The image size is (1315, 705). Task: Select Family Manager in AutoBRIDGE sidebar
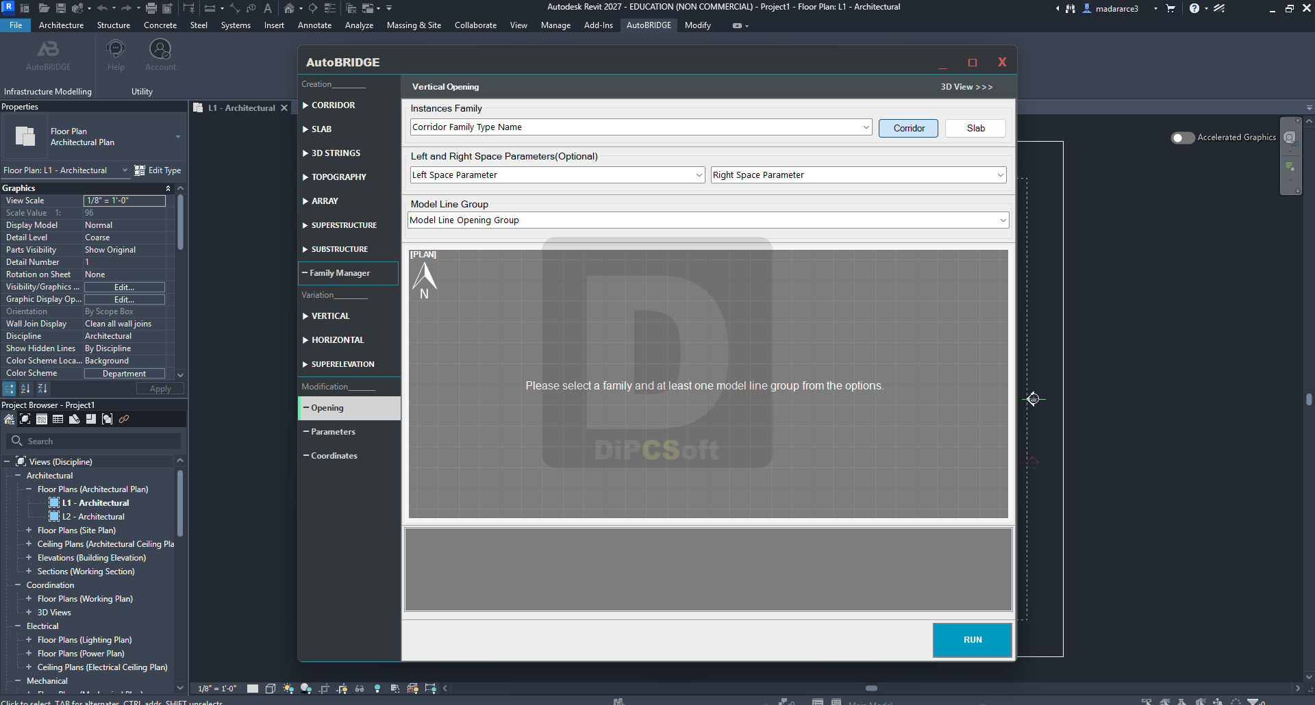coord(349,273)
